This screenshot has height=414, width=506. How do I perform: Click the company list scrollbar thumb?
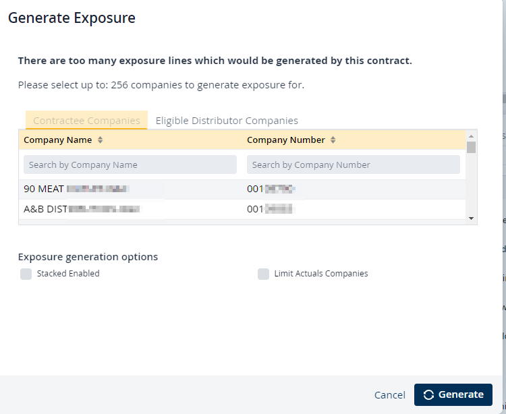(x=471, y=147)
